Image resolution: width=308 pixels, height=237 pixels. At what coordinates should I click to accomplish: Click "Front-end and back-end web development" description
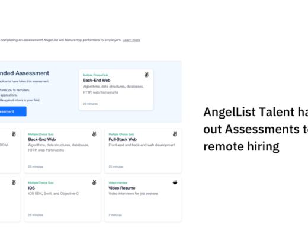pos(142,145)
